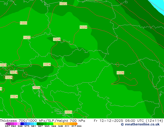The height and width of the screenshot is (127, 164).
Task: Click the magenta swatch in the legend
Action: 16,124
